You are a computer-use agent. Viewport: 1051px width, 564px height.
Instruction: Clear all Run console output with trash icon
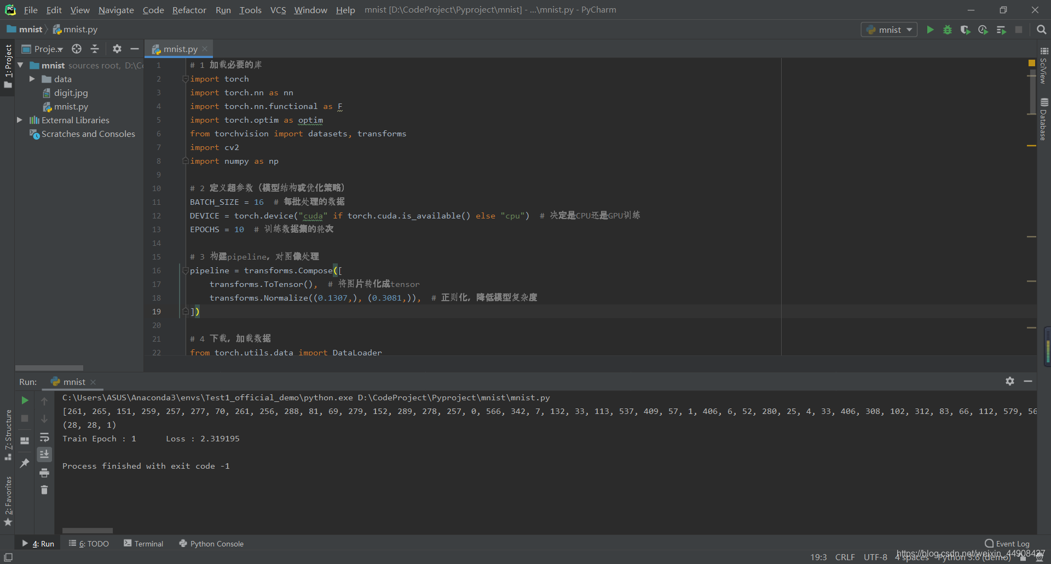(44, 490)
